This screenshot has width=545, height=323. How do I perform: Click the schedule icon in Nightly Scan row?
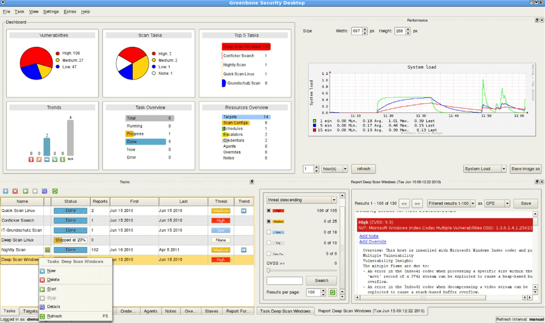[x=48, y=250]
